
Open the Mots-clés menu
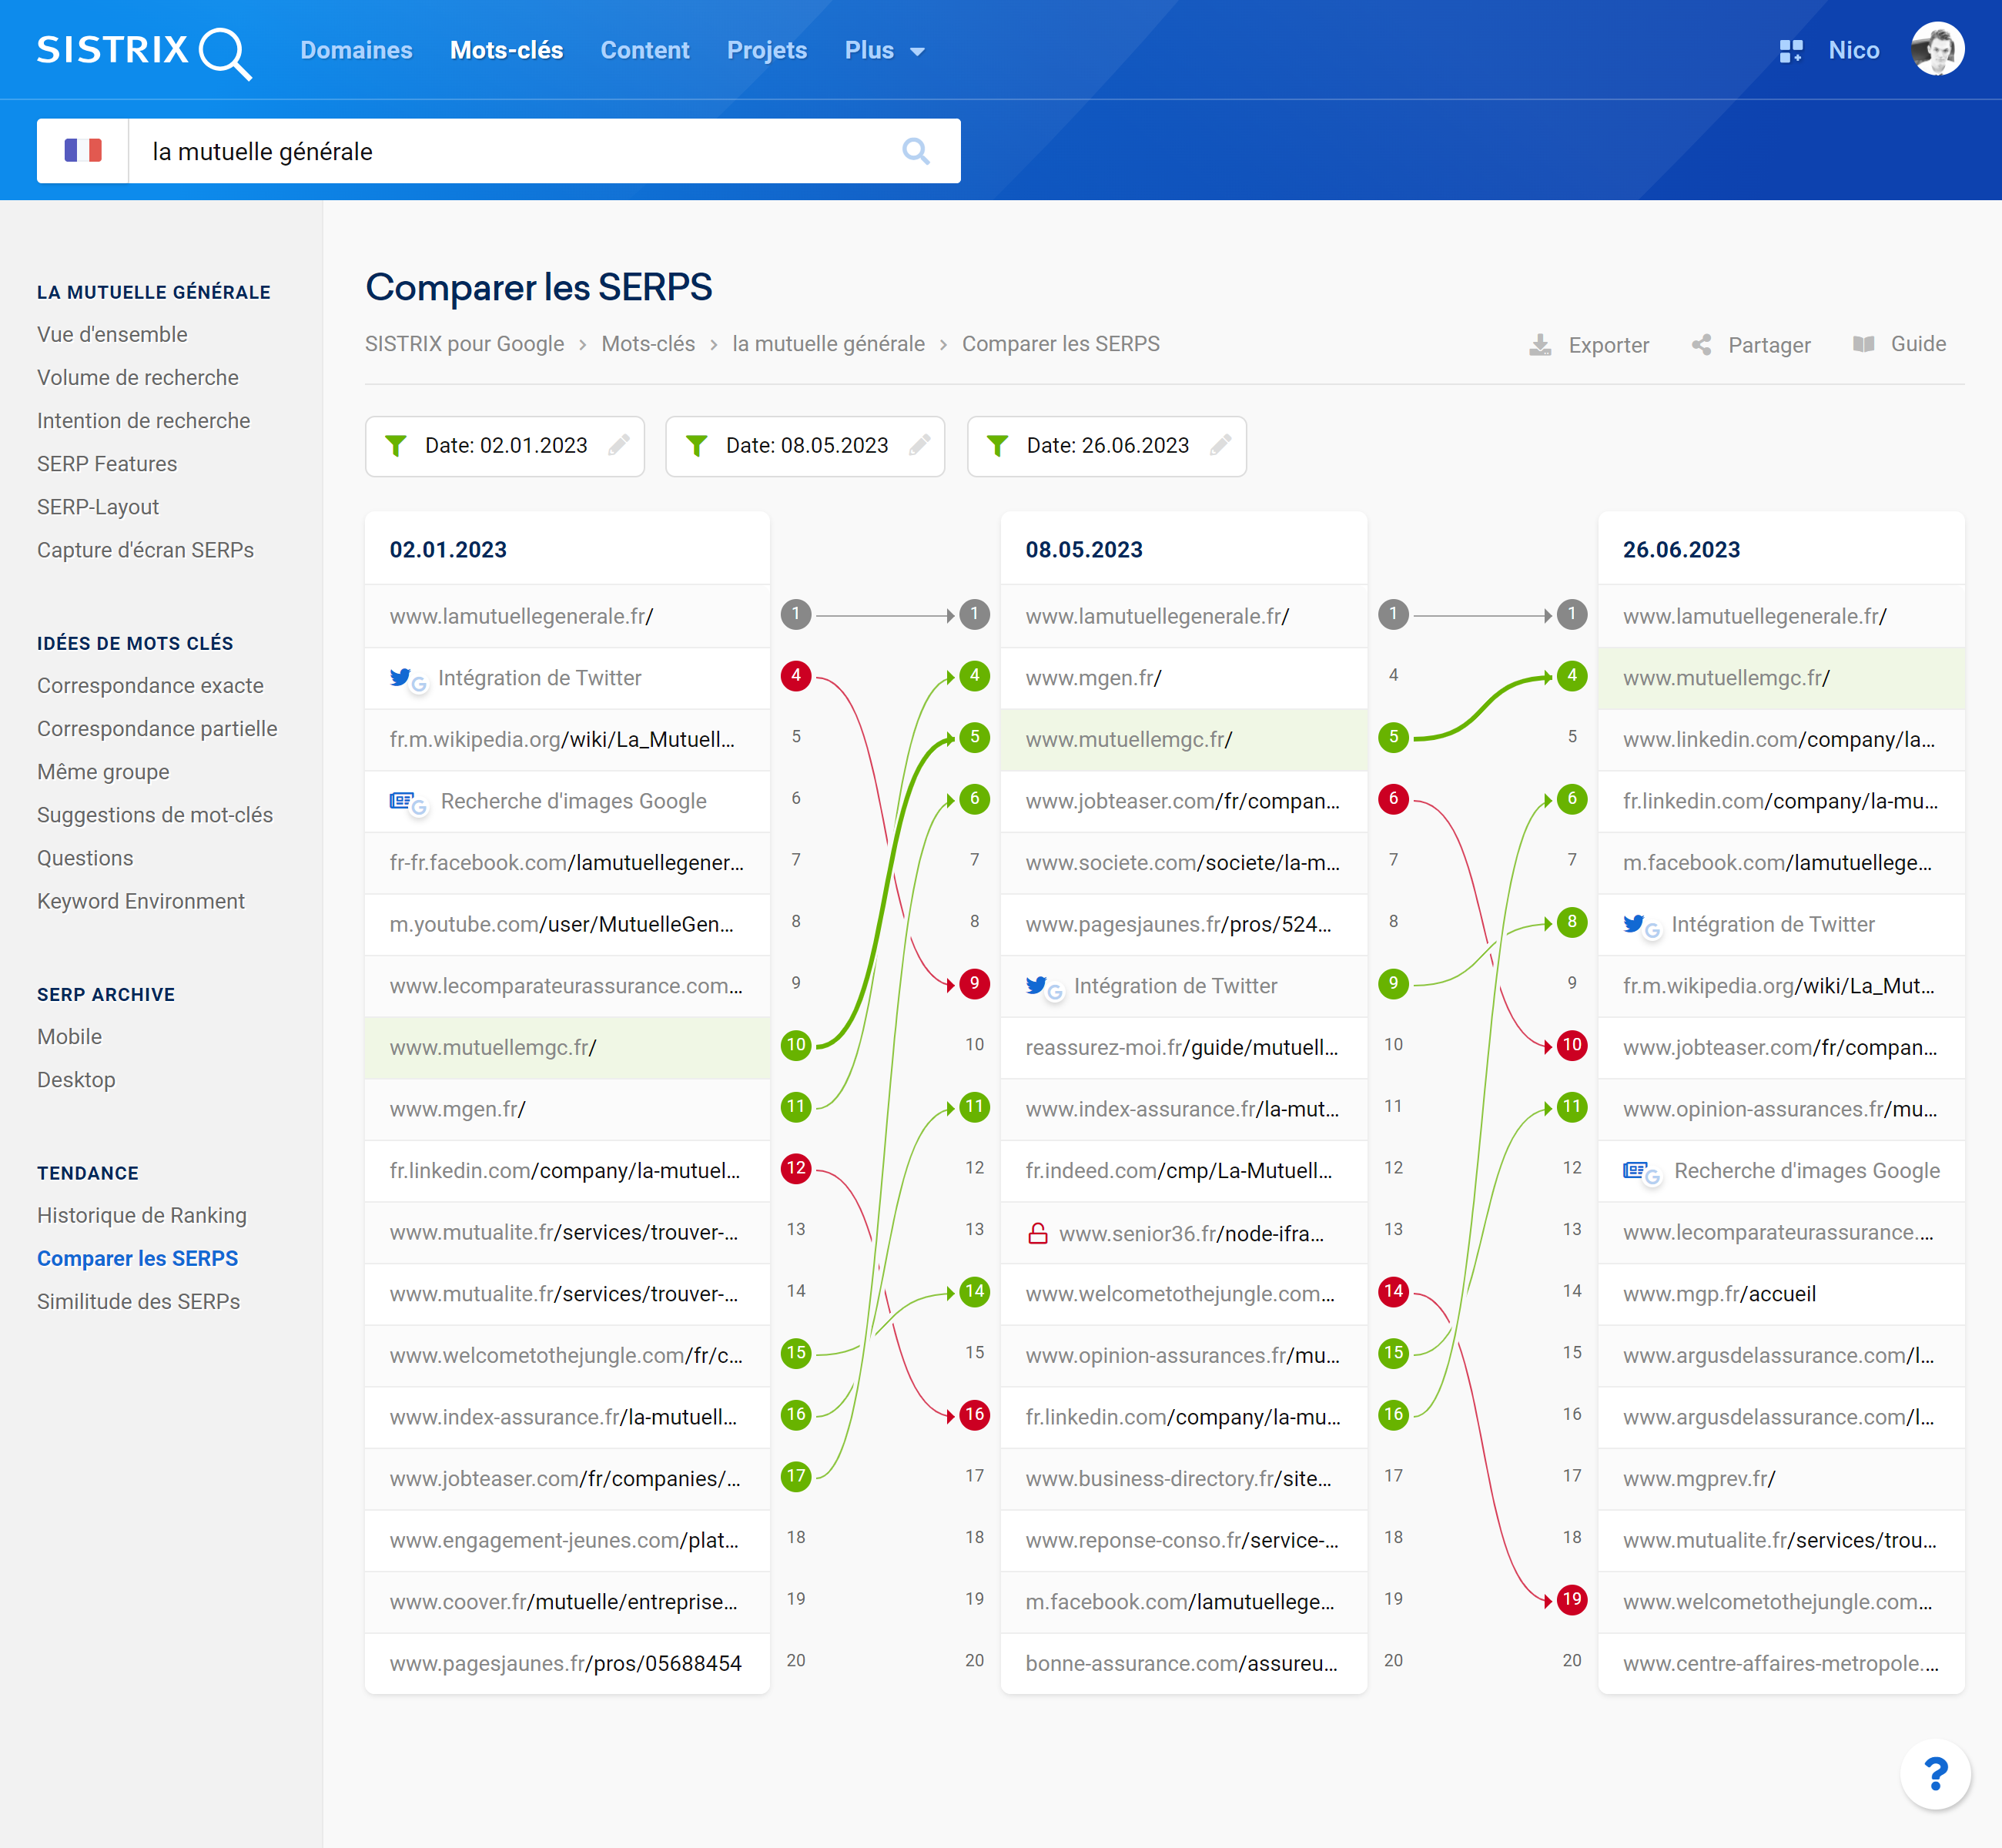(x=506, y=50)
